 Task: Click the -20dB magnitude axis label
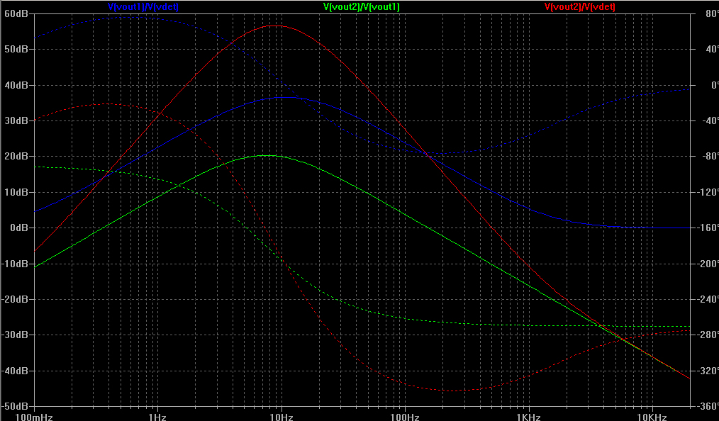pyautogui.click(x=15, y=299)
